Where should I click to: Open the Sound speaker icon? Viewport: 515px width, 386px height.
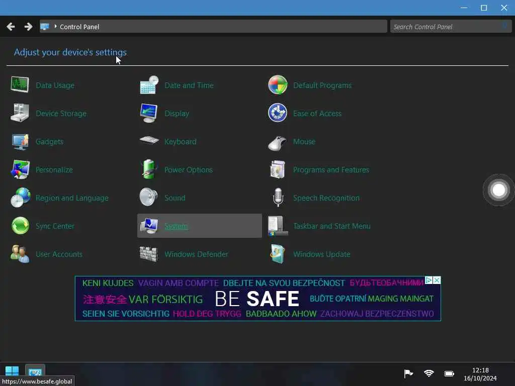coord(148,197)
